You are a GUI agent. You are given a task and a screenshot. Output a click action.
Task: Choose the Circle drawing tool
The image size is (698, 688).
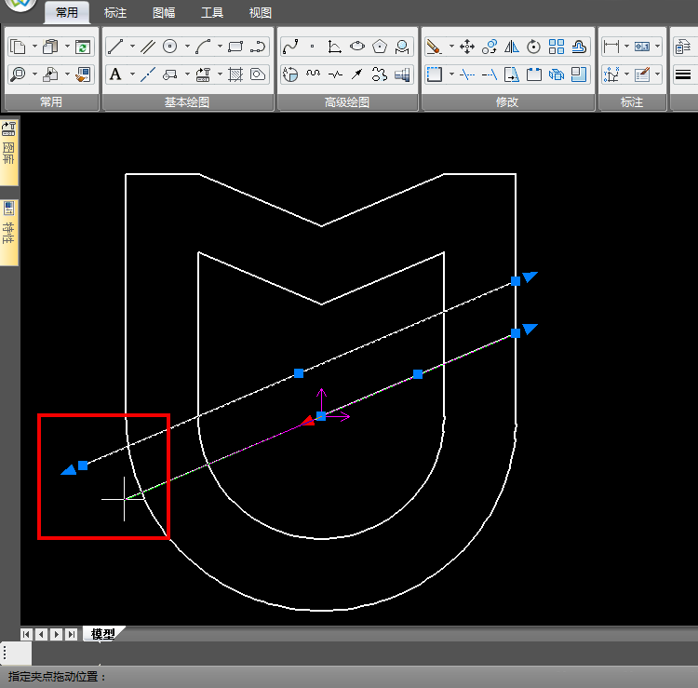click(x=170, y=47)
